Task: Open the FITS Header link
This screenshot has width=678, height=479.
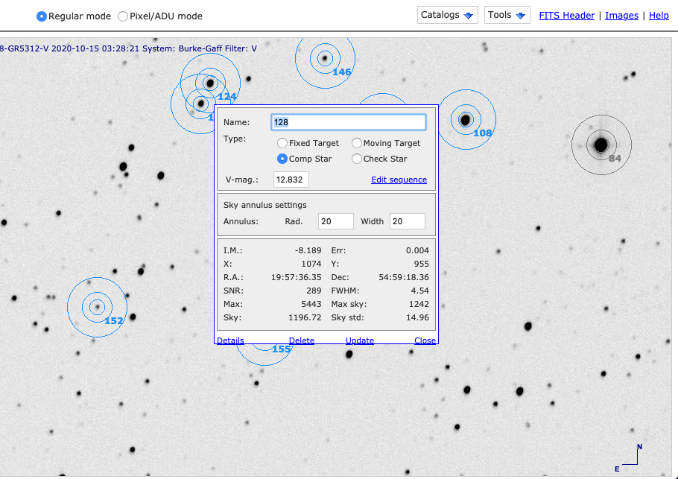Action: pyautogui.click(x=566, y=16)
